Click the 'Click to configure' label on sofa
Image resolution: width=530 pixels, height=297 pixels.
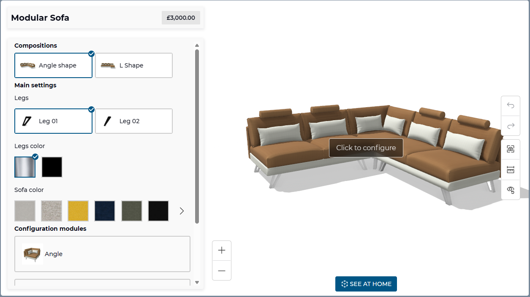(x=366, y=148)
